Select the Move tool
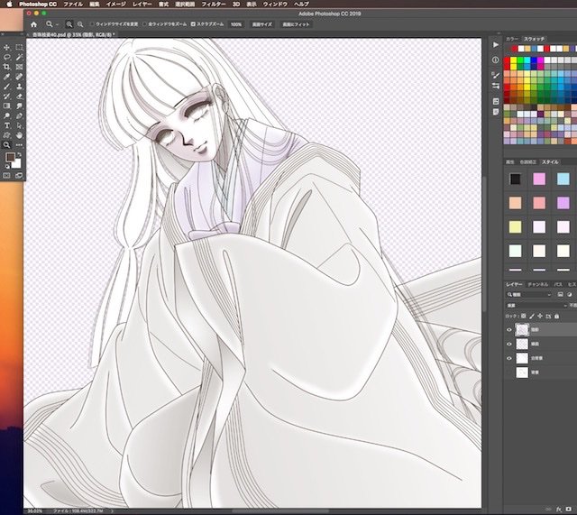 [x=6, y=48]
